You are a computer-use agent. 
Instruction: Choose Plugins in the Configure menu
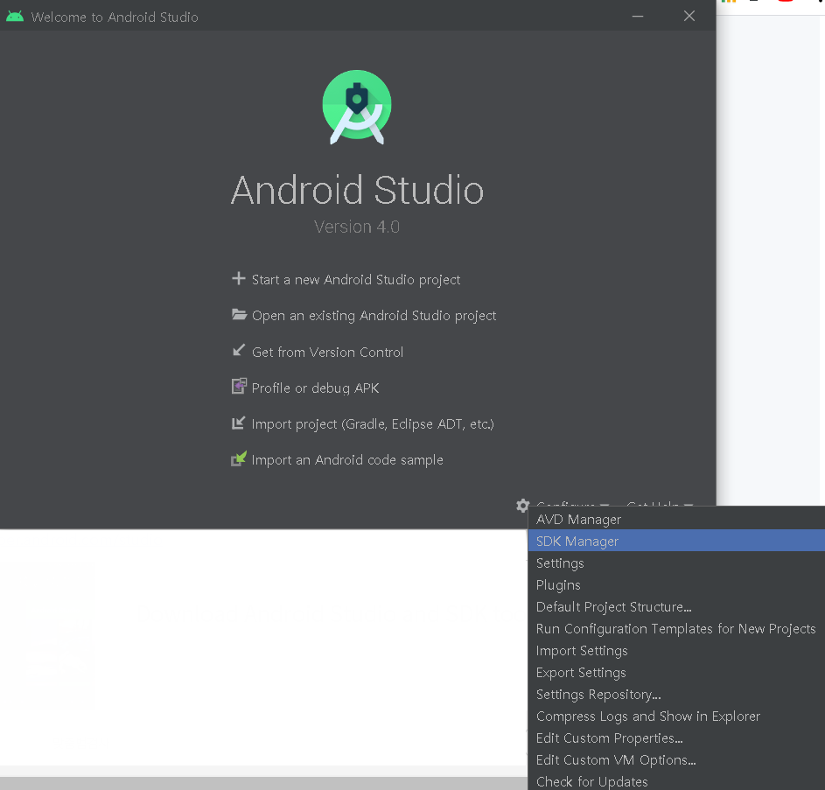tap(676, 584)
